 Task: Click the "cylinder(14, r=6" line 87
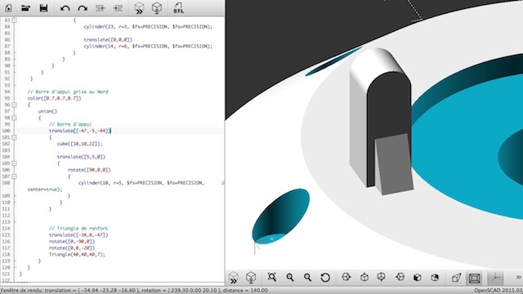pyautogui.click(x=148, y=46)
